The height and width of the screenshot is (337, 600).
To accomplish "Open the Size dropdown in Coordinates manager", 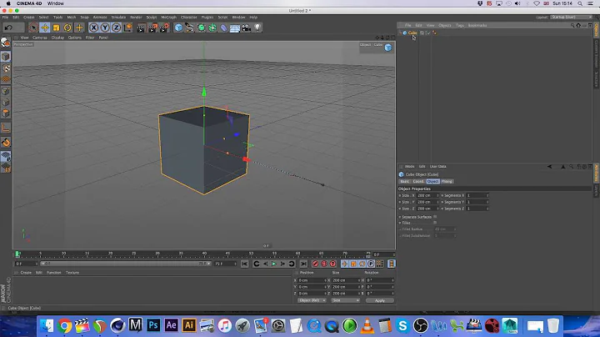I will click(346, 300).
